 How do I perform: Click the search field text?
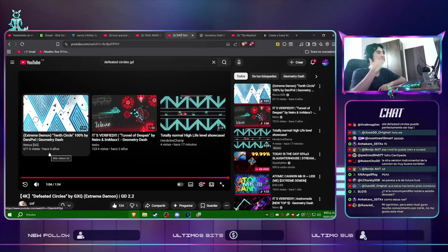(x=119, y=62)
